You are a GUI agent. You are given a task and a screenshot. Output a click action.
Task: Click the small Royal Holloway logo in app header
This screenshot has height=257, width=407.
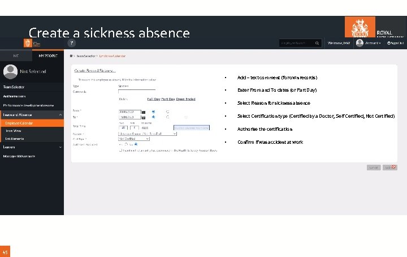[32, 43]
